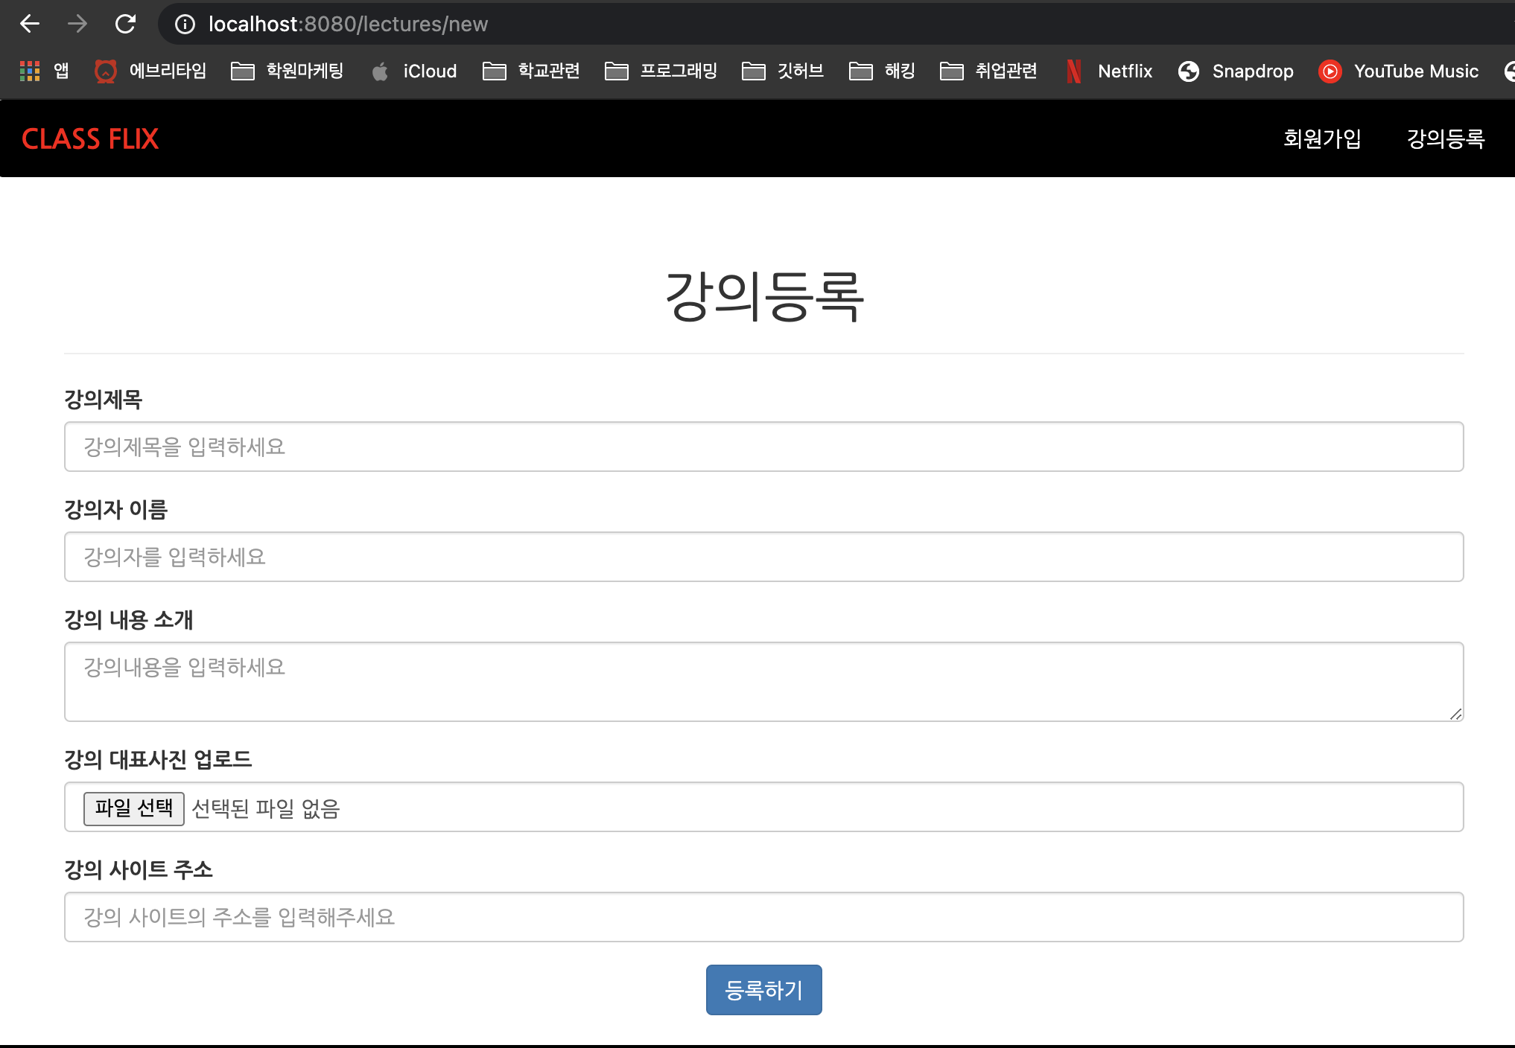Open the YouTube Music bookmark

1398,71
